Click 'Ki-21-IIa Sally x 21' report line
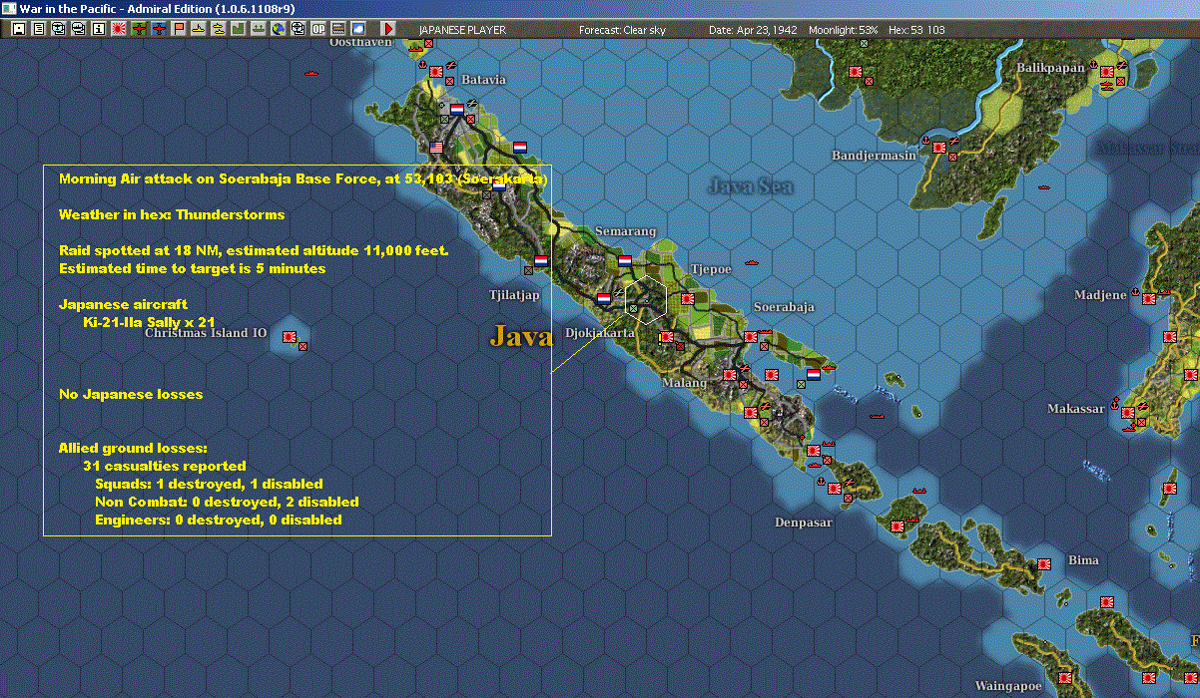 [x=149, y=322]
